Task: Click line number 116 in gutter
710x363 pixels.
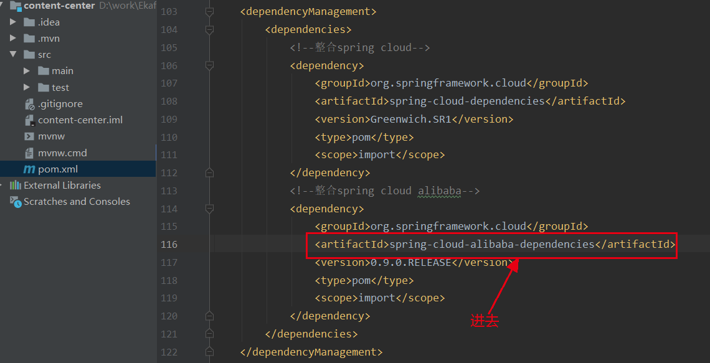Action: pos(169,245)
